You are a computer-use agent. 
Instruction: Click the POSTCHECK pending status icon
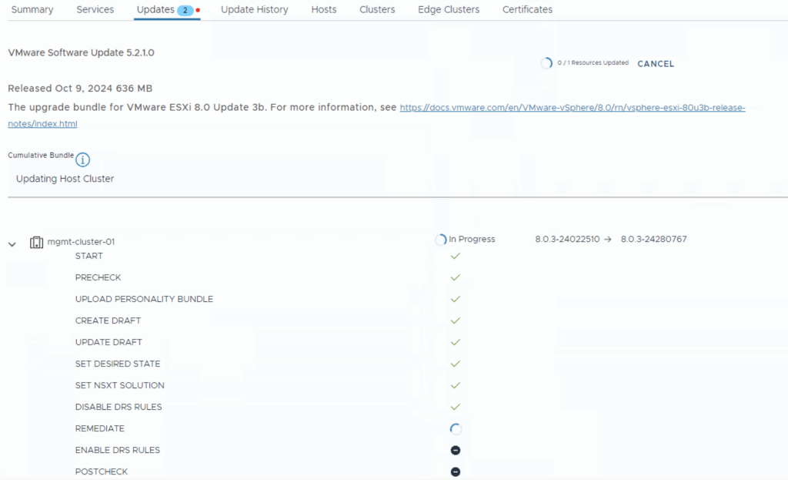coord(456,472)
